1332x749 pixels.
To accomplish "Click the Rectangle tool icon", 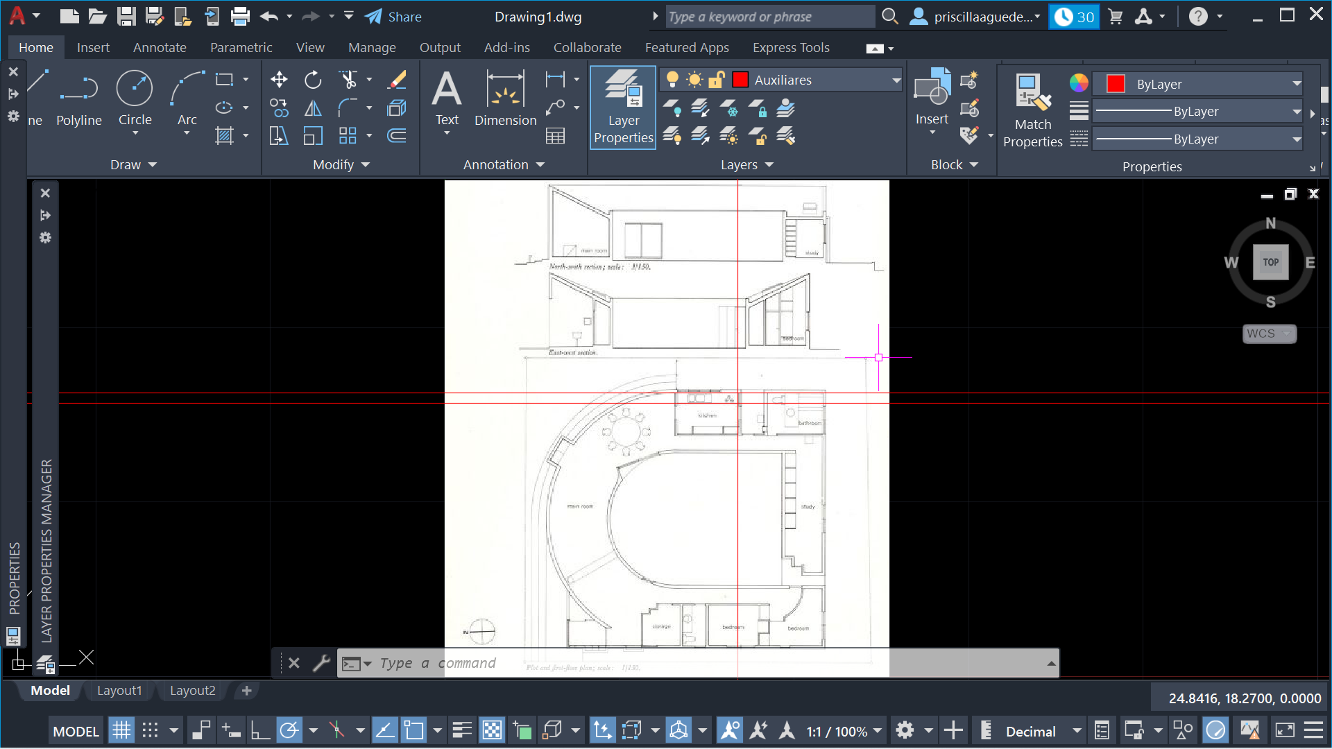I will click(224, 80).
